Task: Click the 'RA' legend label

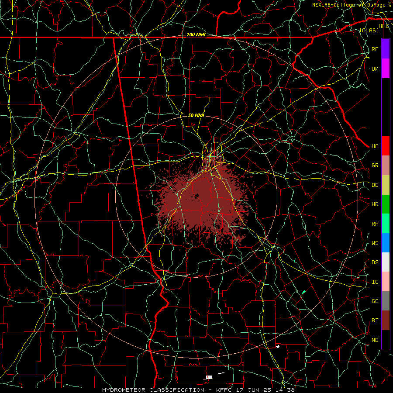Action: pos(375,224)
